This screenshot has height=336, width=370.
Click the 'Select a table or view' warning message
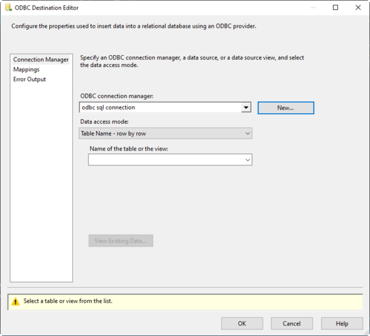coord(68,301)
